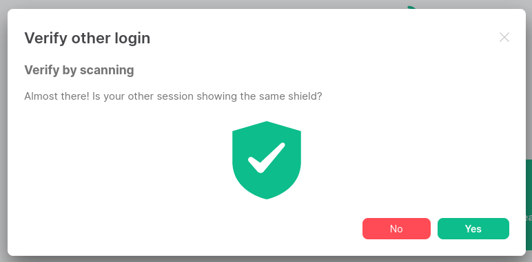Click the white checkmark inside the shield

(266, 157)
